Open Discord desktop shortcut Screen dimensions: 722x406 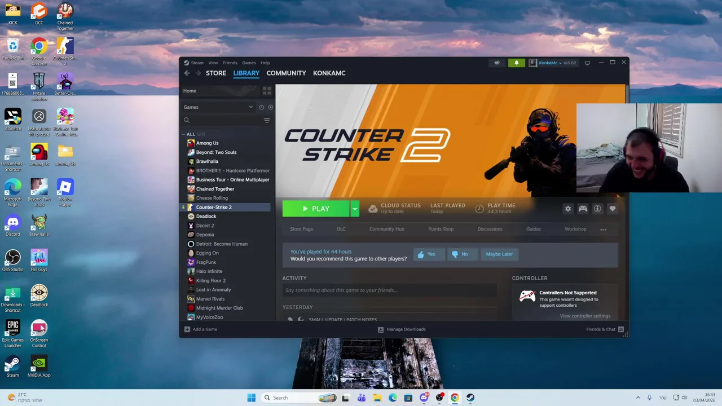12,226
